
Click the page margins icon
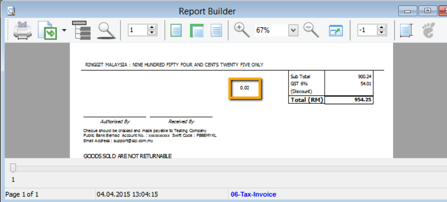[406, 31]
